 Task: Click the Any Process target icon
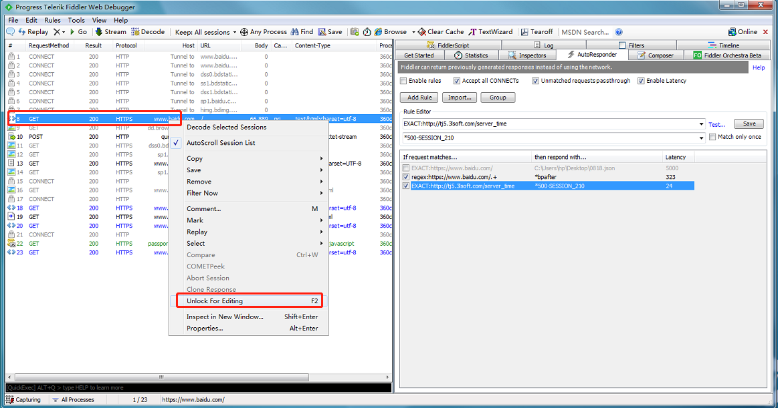pos(244,32)
